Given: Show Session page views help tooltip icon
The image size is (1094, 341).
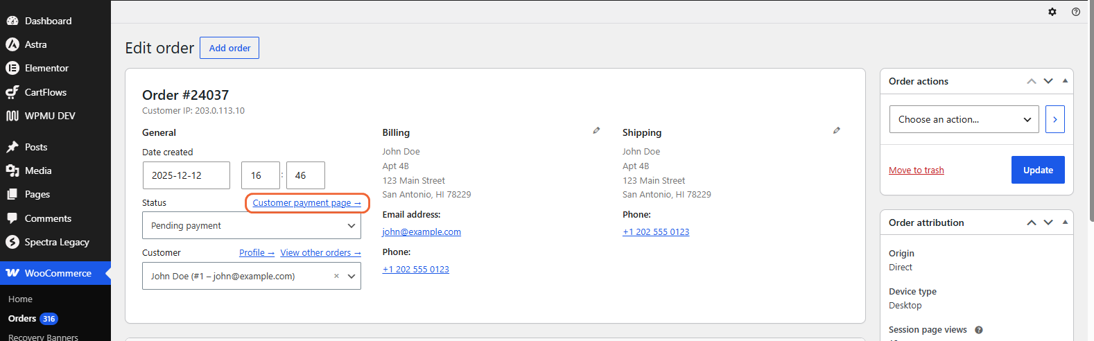Looking at the screenshot, I should click(x=979, y=330).
